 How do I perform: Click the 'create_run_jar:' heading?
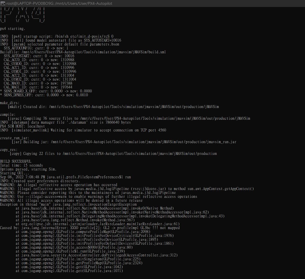tap(15, 138)
